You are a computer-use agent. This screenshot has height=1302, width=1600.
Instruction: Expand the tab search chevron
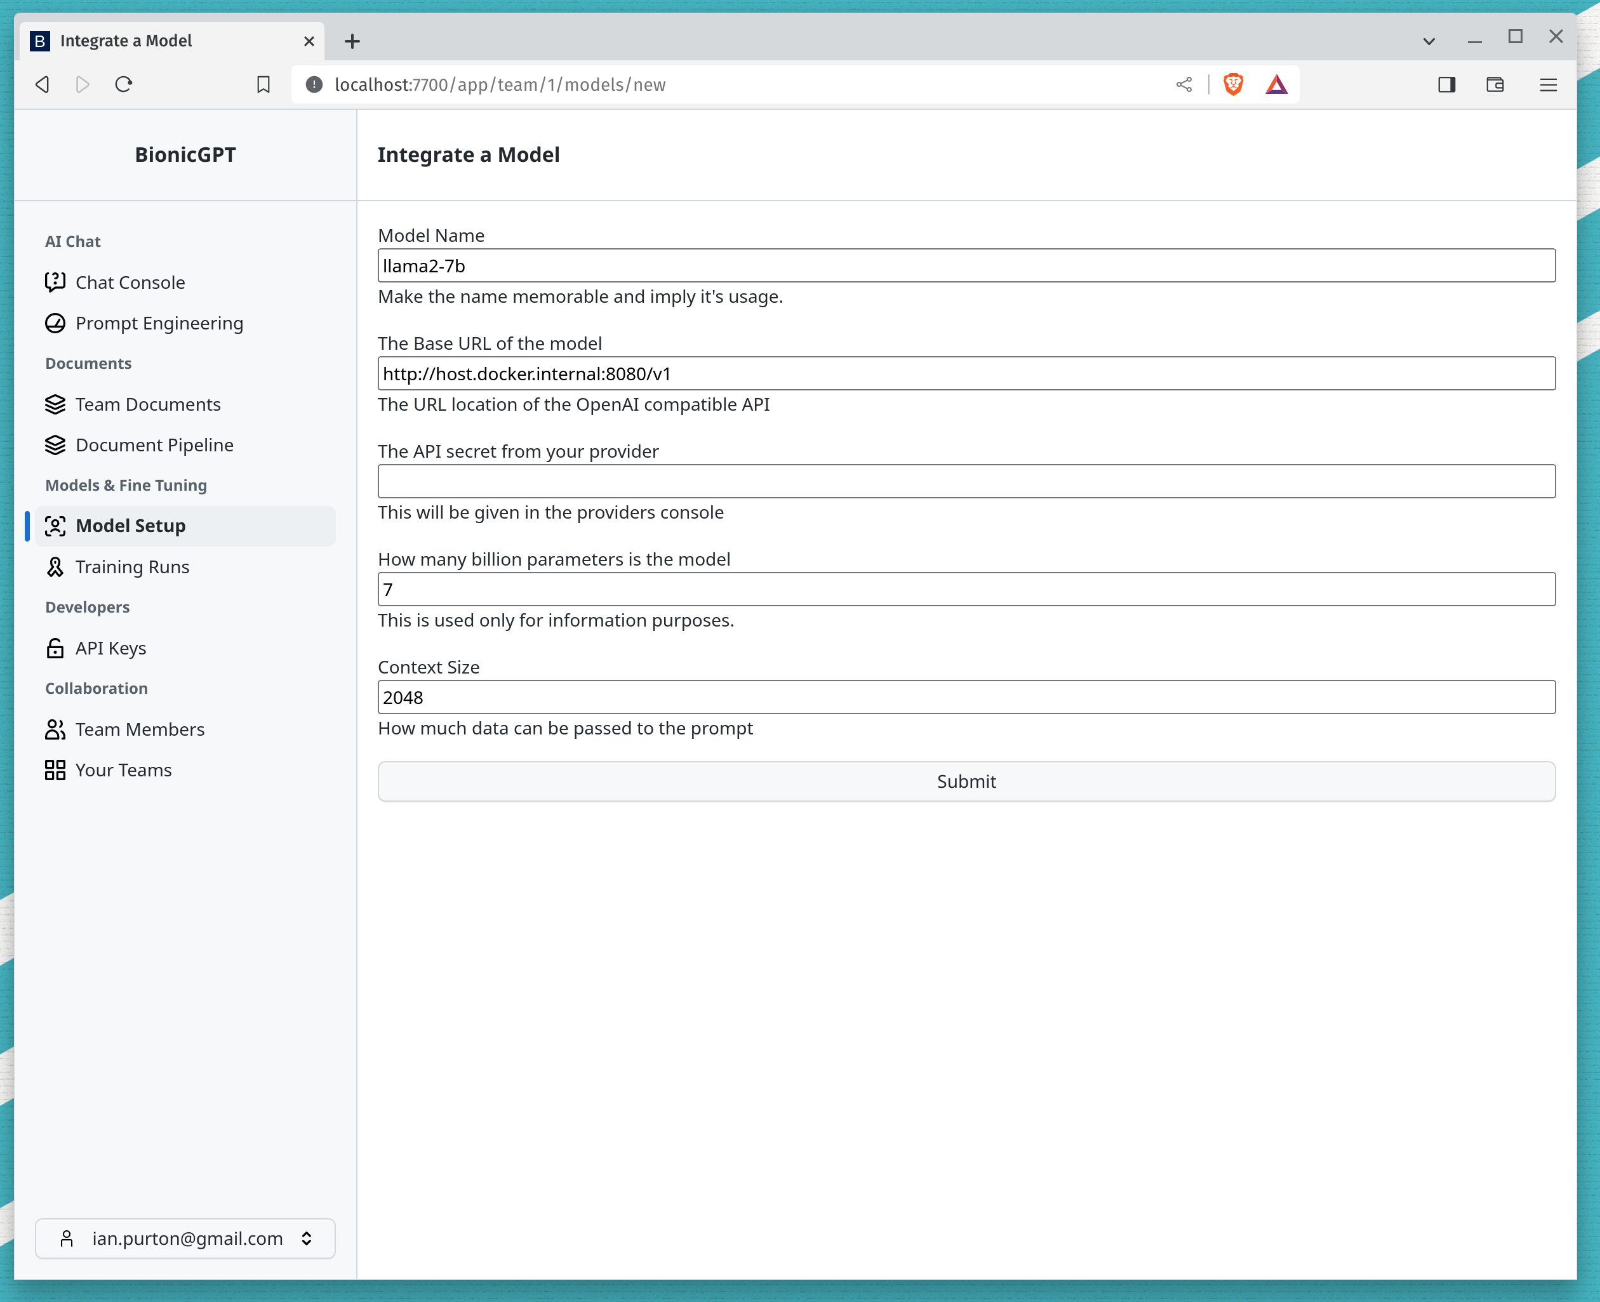click(x=1429, y=41)
